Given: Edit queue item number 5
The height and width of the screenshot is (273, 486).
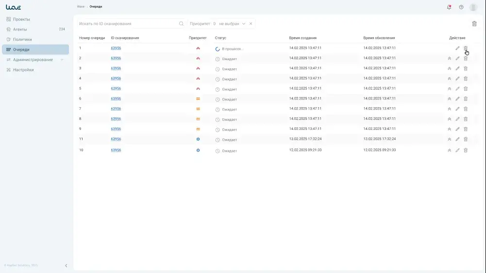Looking at the screenshot, I should point(457,89).
